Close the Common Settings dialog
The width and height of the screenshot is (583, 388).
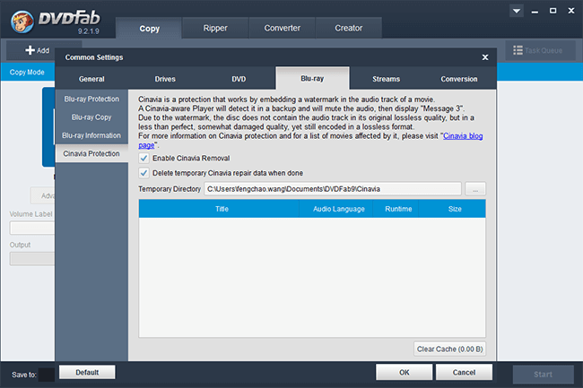point(485,57)
